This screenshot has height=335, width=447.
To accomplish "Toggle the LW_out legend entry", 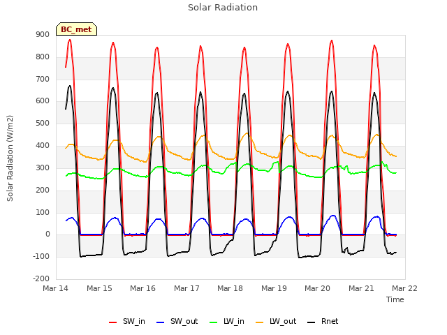I will (x=276, y=322).
